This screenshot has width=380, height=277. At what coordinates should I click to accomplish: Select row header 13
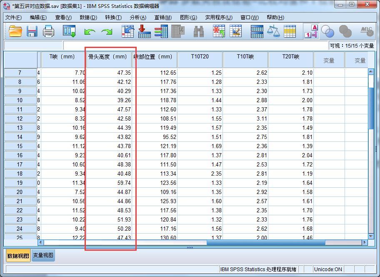pos(20,128)
